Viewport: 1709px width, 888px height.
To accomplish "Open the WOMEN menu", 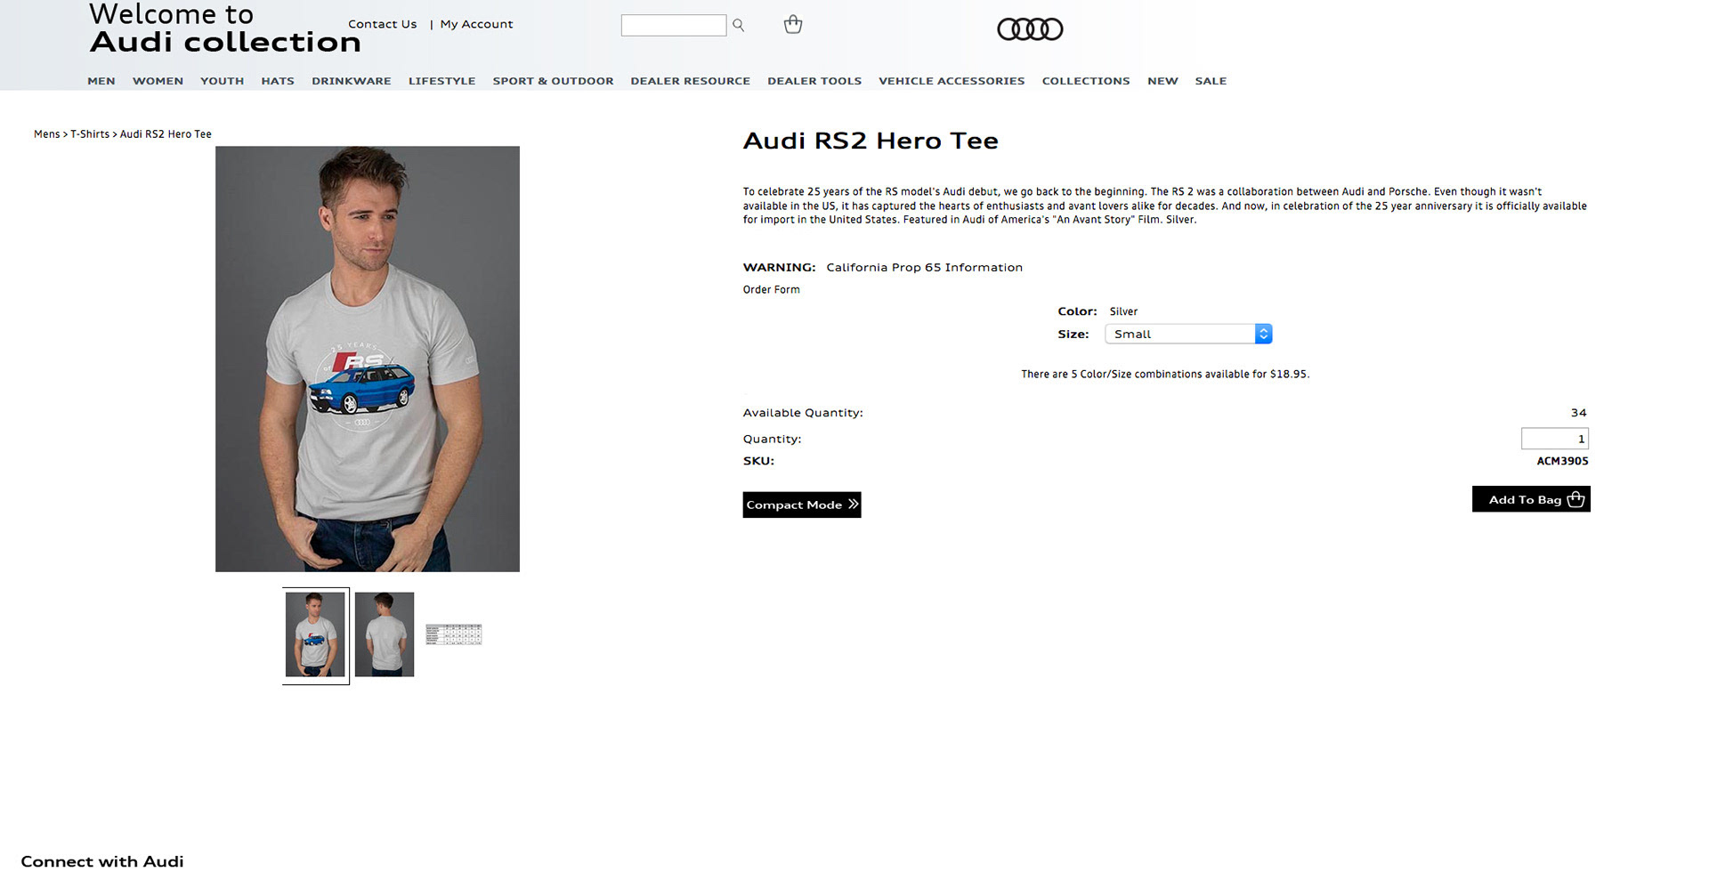I will coord(158,81).
